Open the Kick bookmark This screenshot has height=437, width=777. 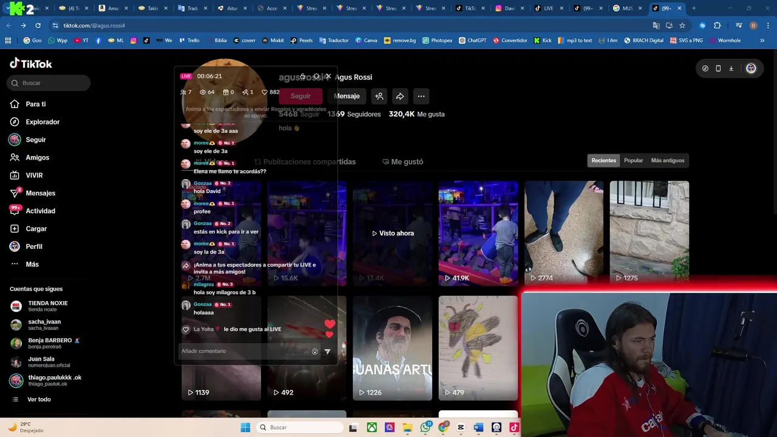pyautogui.click(x=543, y=41)
